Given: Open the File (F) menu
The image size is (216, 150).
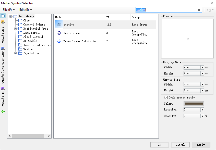Looking at the screenshot, I should (x=9, y=10).
